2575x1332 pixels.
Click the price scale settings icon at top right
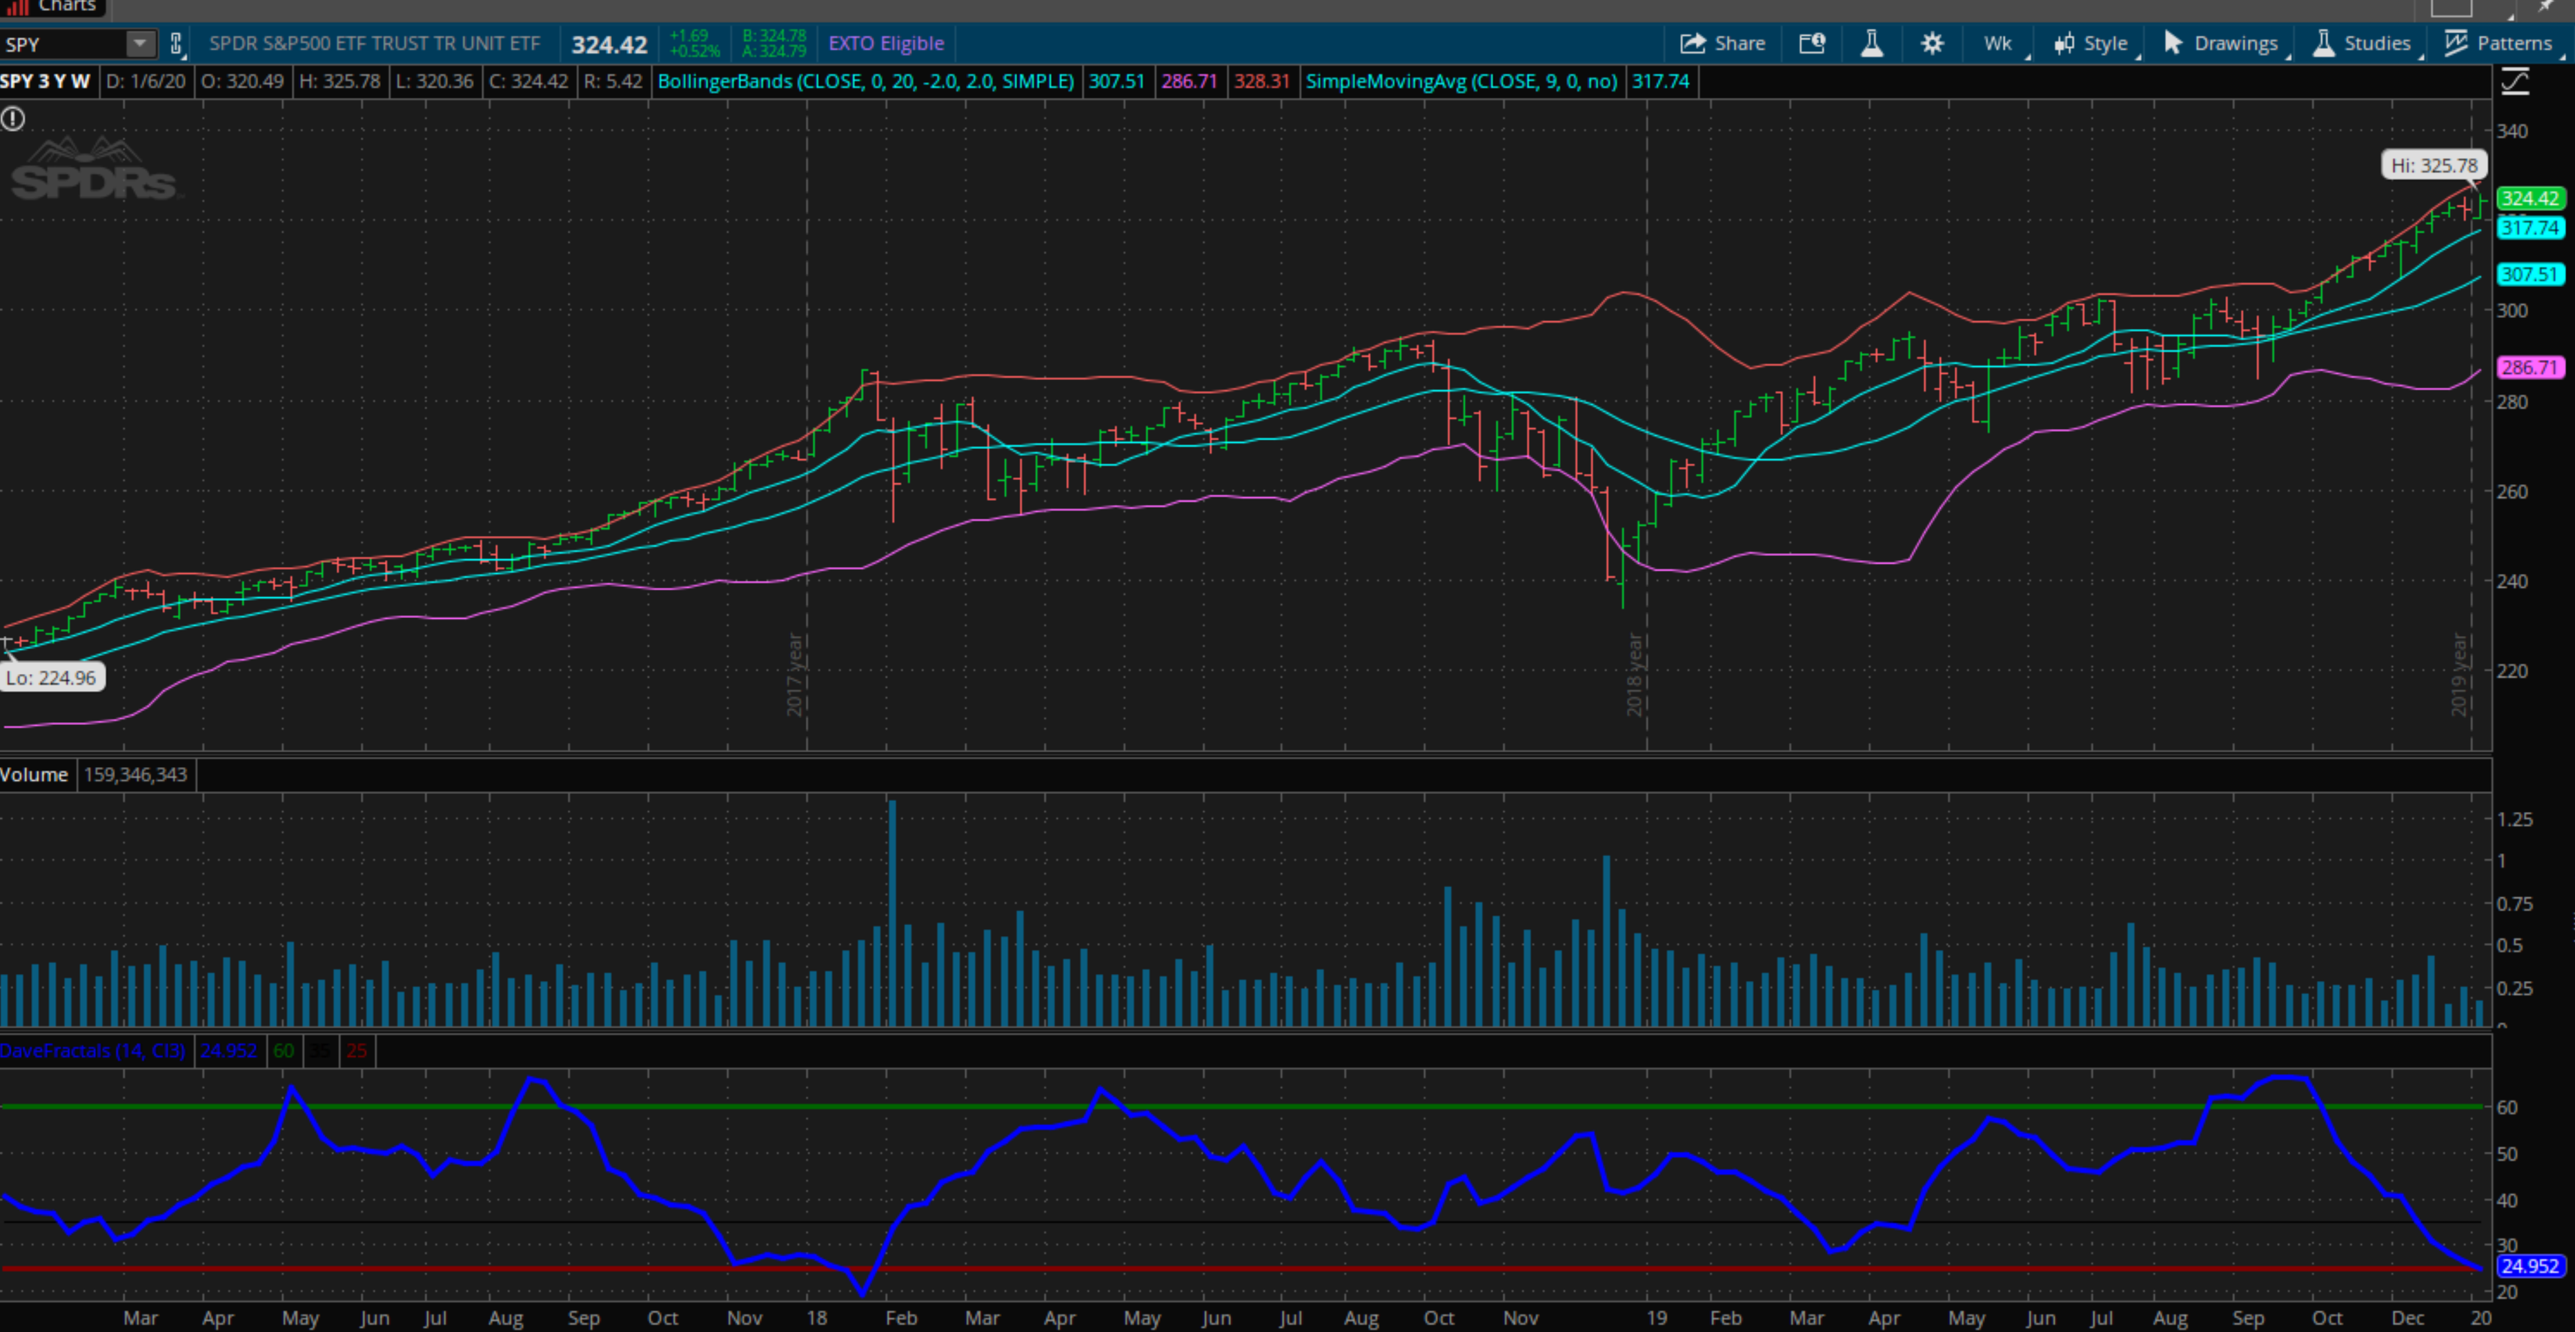tap(2514, 82)
